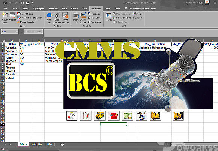Click the BCS logo button
This screenshot has width=218, height=151.
(x=91, y=81)
